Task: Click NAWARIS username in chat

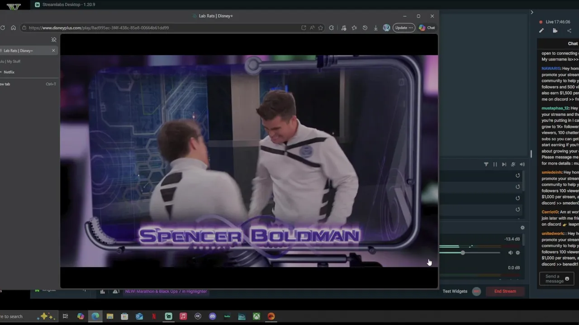Action: (551, 69)
